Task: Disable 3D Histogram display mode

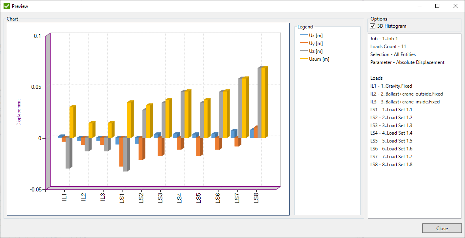Action: (372, 26)
